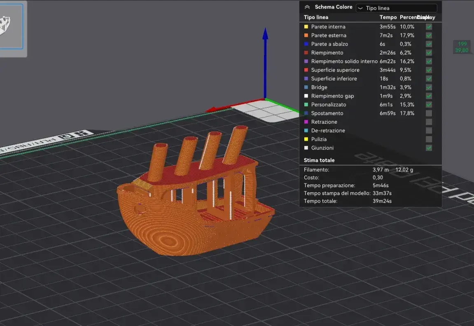
Task: Click the layer indicator showing 199 and 39,80
Action: [462, 46]
